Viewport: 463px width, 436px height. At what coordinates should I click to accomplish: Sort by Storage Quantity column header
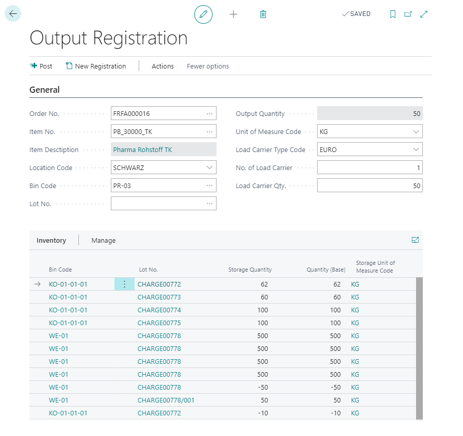click(250, 270)
